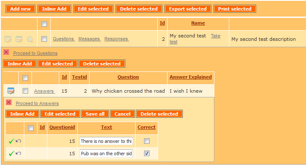Revert the 'Pub was on the other' row
Image resolution: width=306 pixels, height=165 pixels.
tap(18, 153)
